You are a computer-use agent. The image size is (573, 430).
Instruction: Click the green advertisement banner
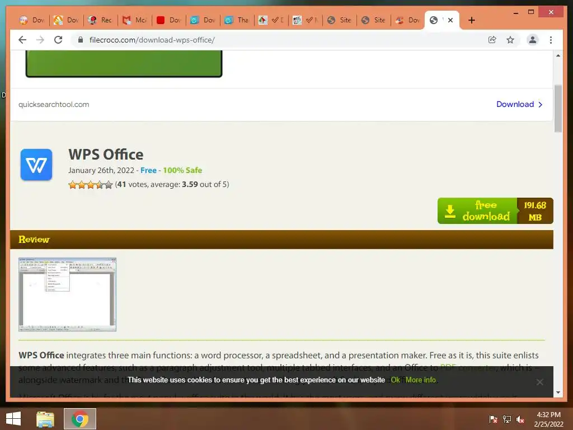(124, 64)
